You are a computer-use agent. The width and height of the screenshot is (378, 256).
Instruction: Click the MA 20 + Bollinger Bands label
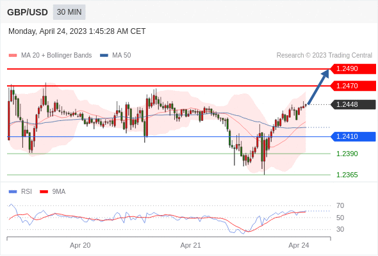click(x=56, y=56)
